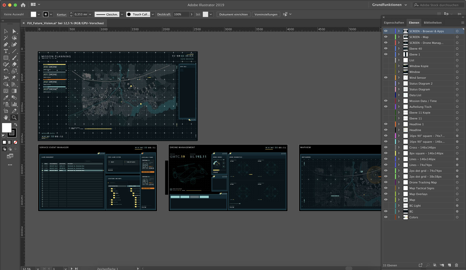
Task: Select the Magic Wand tool
Action: [6, 38]
